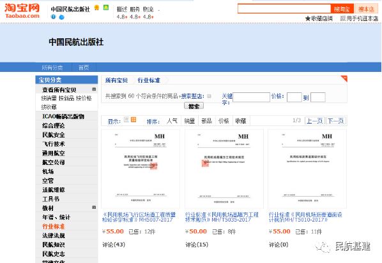
Task: Open 民航知识 category
Action: click(54, 245)
